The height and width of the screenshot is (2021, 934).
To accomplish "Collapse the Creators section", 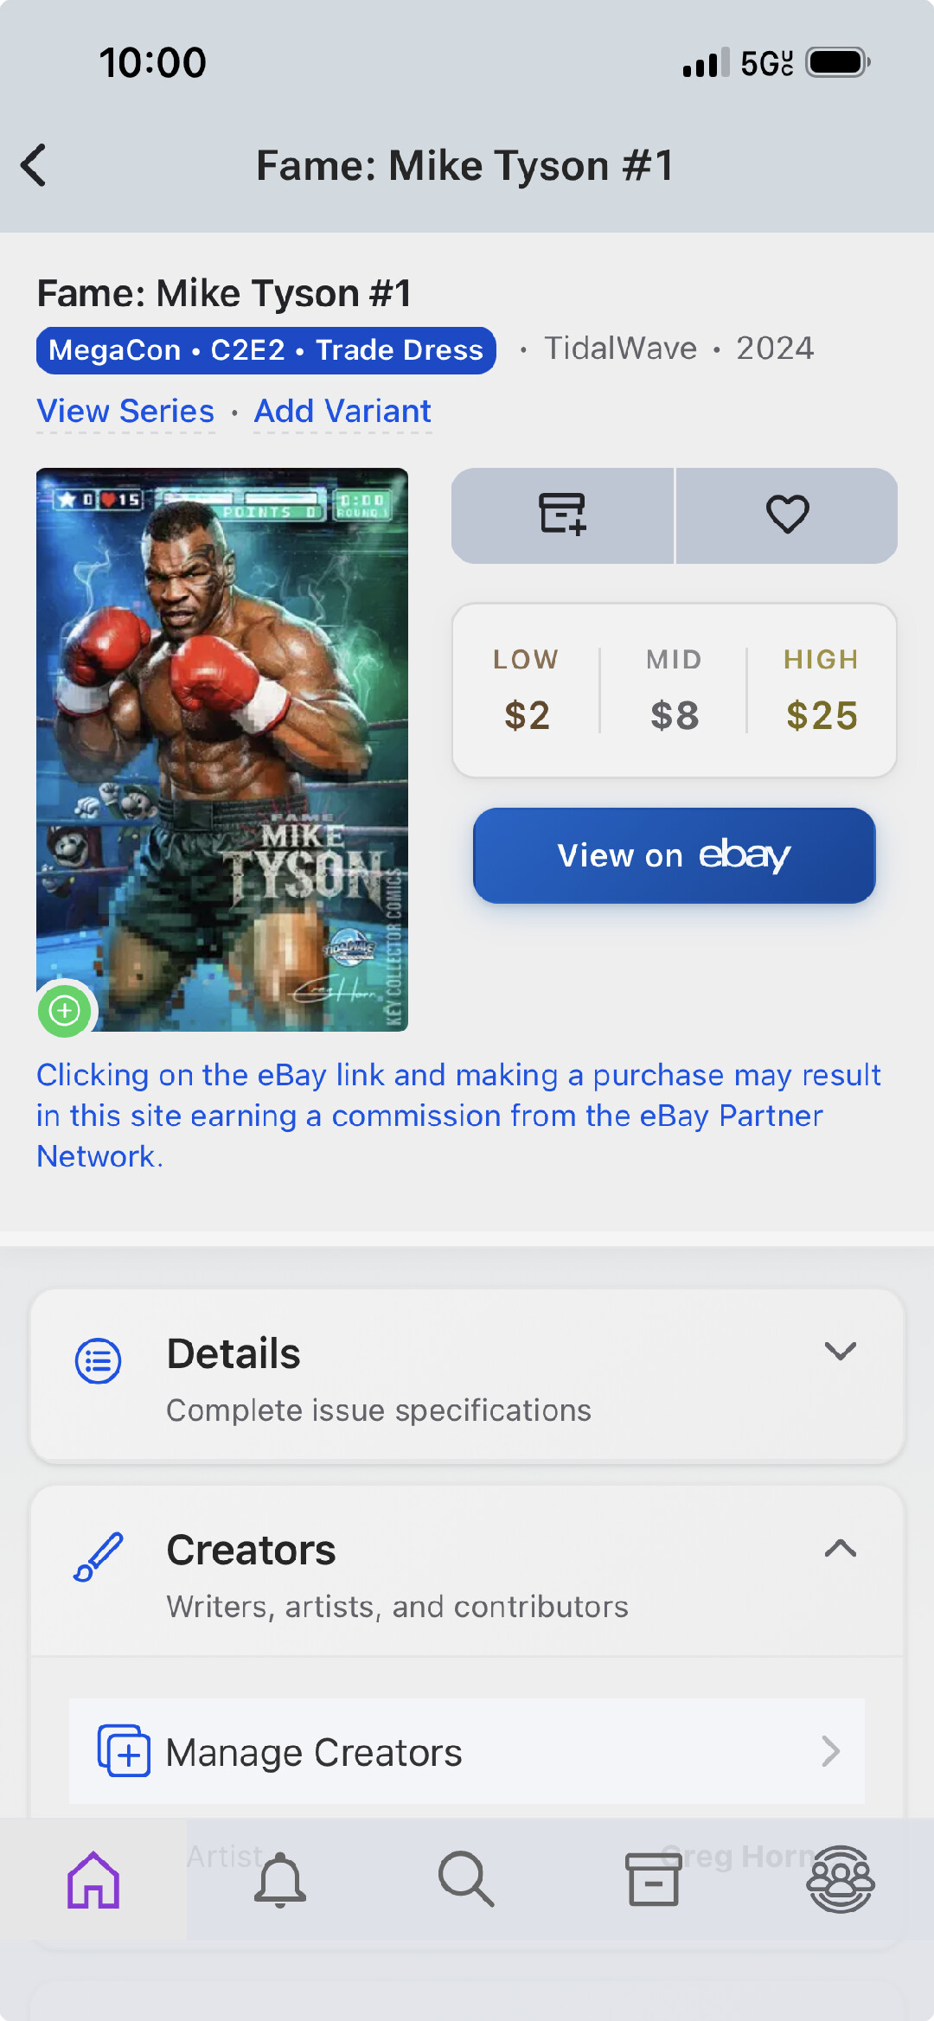I will [x=840, y=1549].
